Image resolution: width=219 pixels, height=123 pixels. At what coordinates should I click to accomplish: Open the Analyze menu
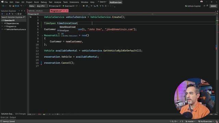(58, 2)
